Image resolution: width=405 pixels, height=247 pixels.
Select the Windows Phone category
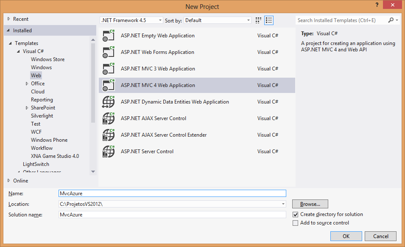coord(49,140)
